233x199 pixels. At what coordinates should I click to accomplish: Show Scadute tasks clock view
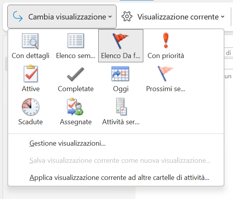[x=31, y=112]
